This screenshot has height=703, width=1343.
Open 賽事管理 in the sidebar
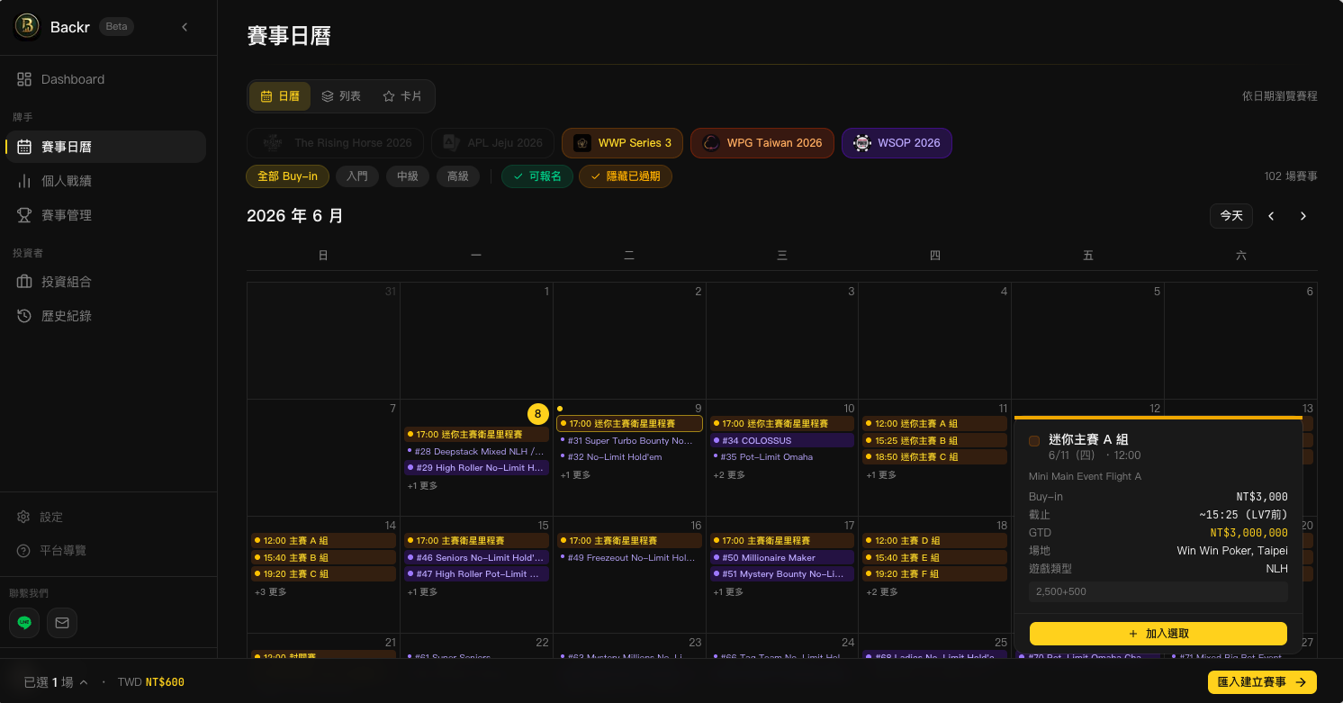coord(105,215)
